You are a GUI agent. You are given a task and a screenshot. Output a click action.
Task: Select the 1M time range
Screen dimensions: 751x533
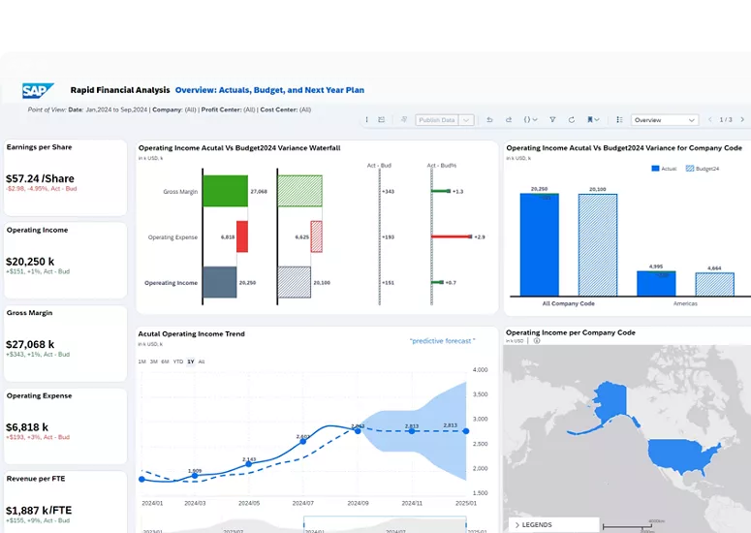coord(141,361)
